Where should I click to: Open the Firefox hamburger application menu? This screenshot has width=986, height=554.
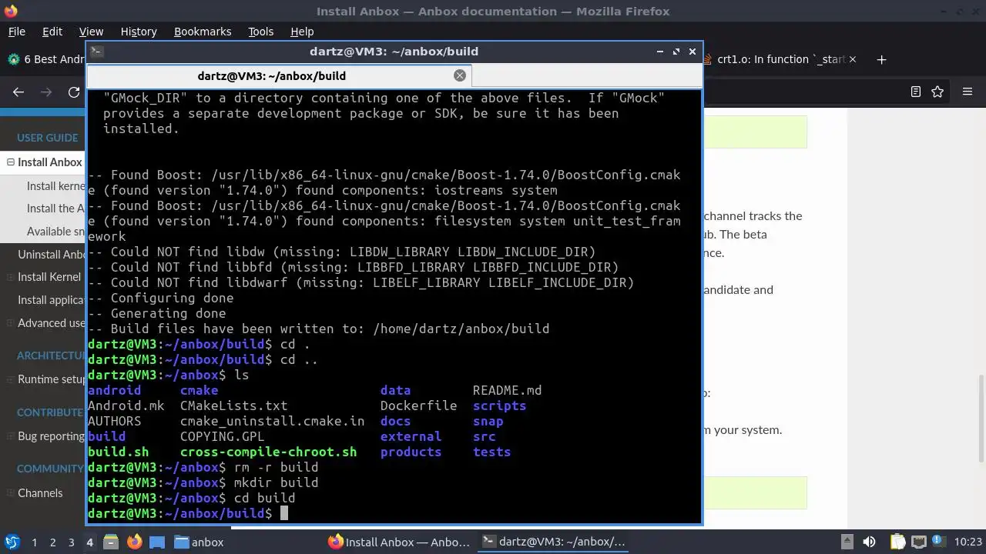click(968, 92)
